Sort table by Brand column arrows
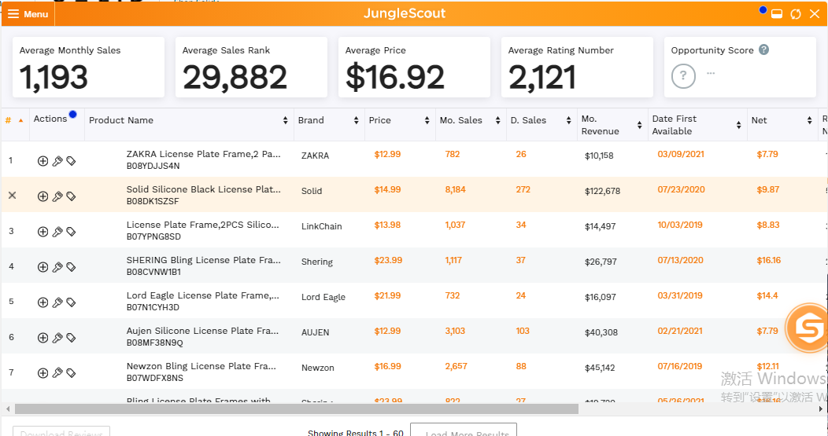The height and width of the screenshot is (436, 828). coord(356,120)
